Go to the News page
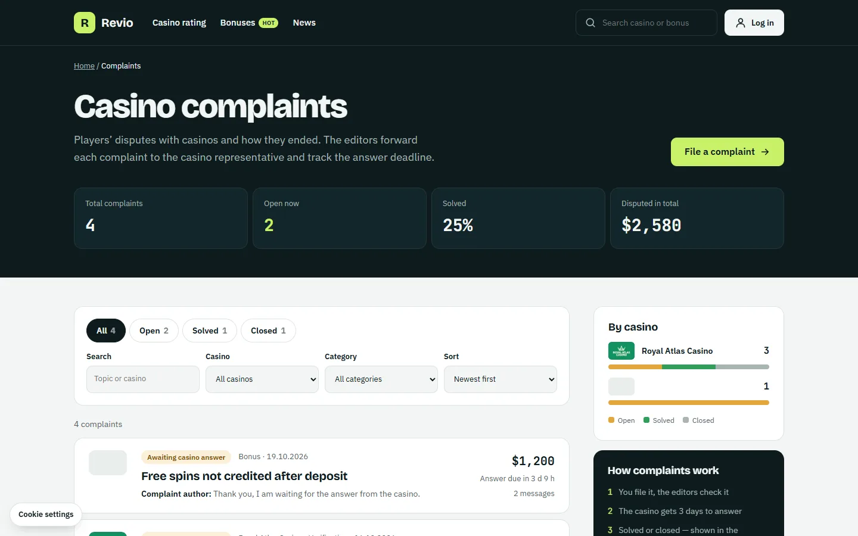858x536 pixels. (304, 23)
